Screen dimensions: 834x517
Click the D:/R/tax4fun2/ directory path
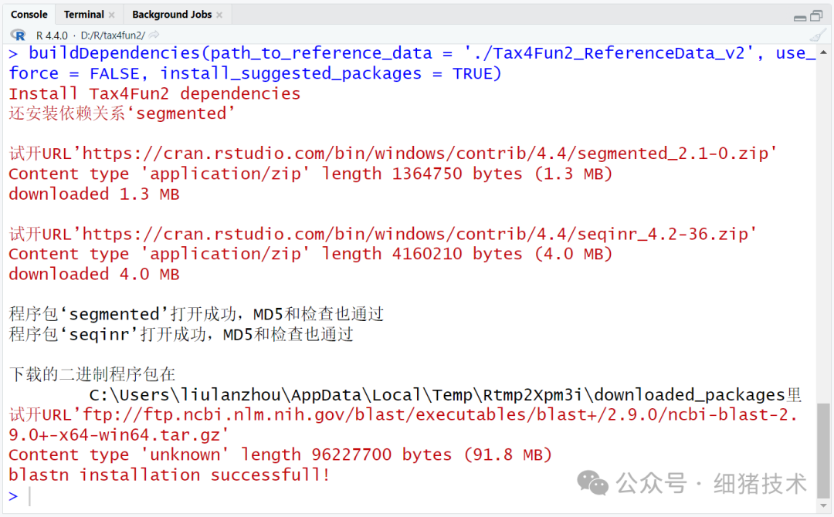point(112,35)
